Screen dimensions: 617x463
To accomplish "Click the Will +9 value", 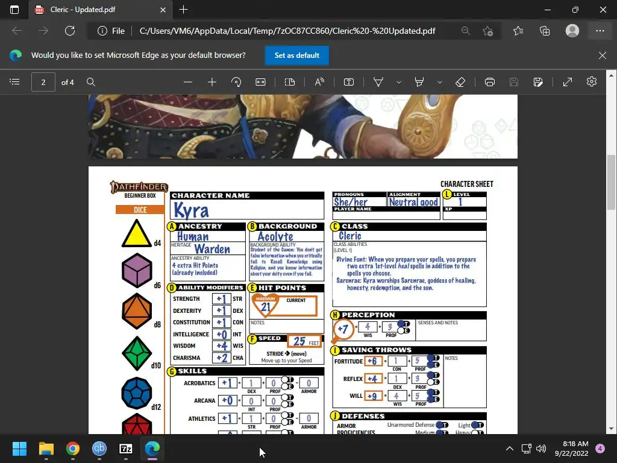I will click(372, 396).
